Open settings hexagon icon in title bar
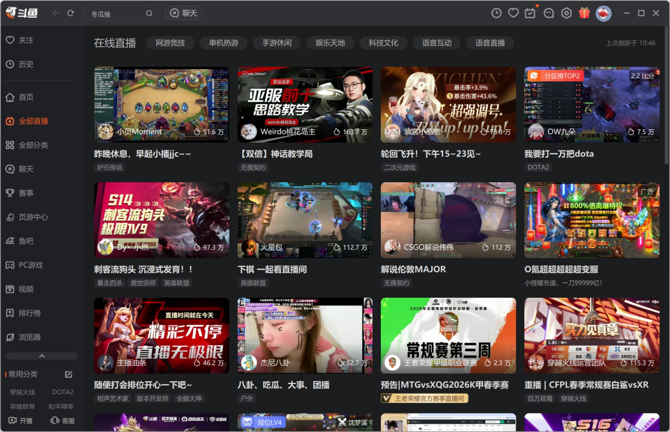670x432 pixels. click(566, 13)
